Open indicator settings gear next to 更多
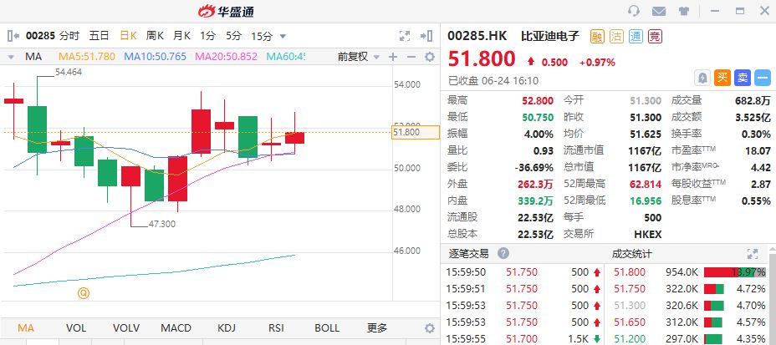Image resolution: width=776 pixels, height=345 pixels. point(430,328)
